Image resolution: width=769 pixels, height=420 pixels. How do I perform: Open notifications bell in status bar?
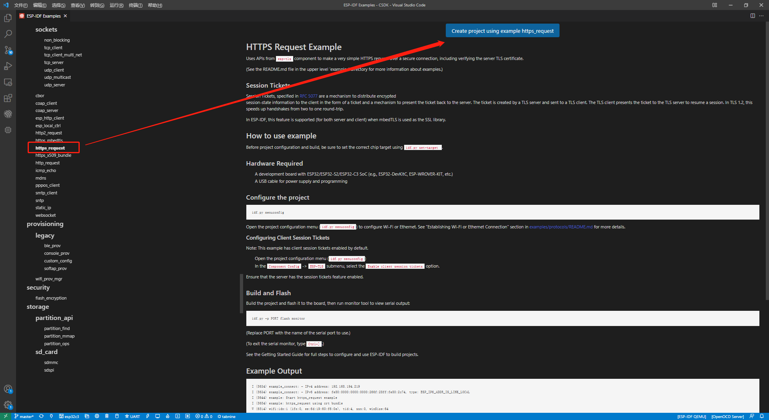point(762,416)
